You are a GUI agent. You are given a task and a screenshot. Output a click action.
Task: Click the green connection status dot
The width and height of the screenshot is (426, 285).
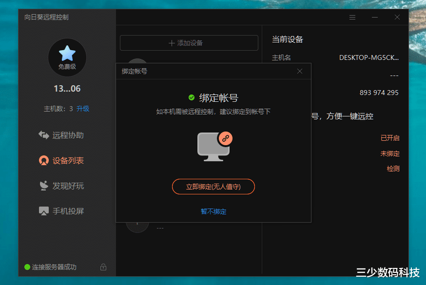coord(27,267)
